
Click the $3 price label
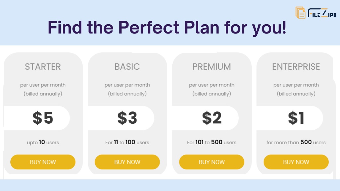127,118
